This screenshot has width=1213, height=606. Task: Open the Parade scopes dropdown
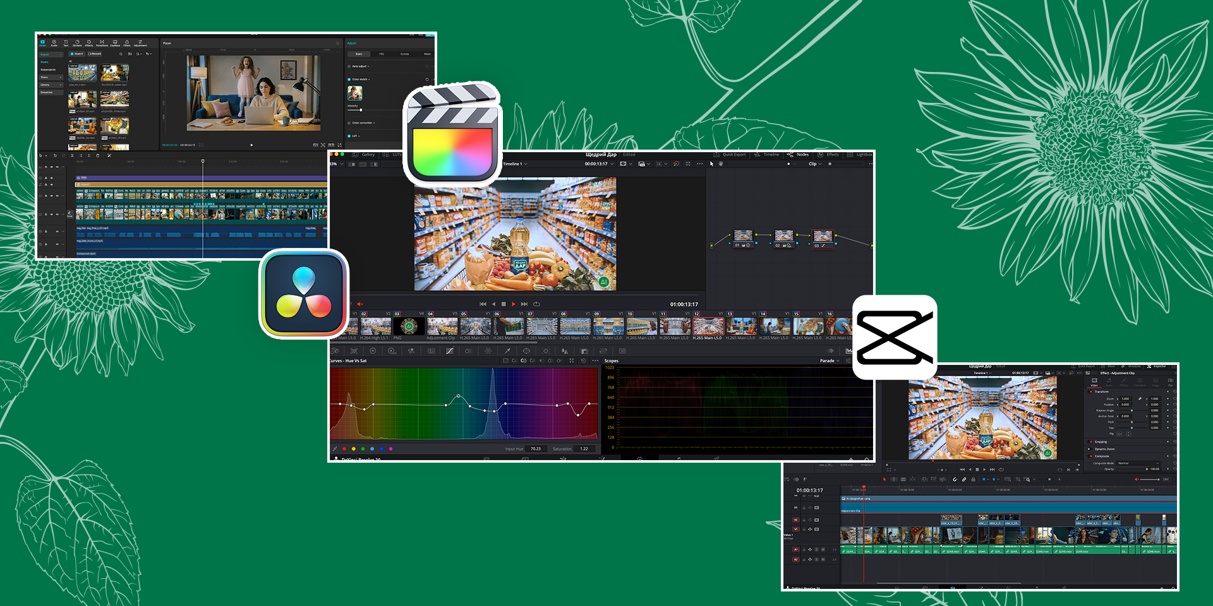point(830,361)
